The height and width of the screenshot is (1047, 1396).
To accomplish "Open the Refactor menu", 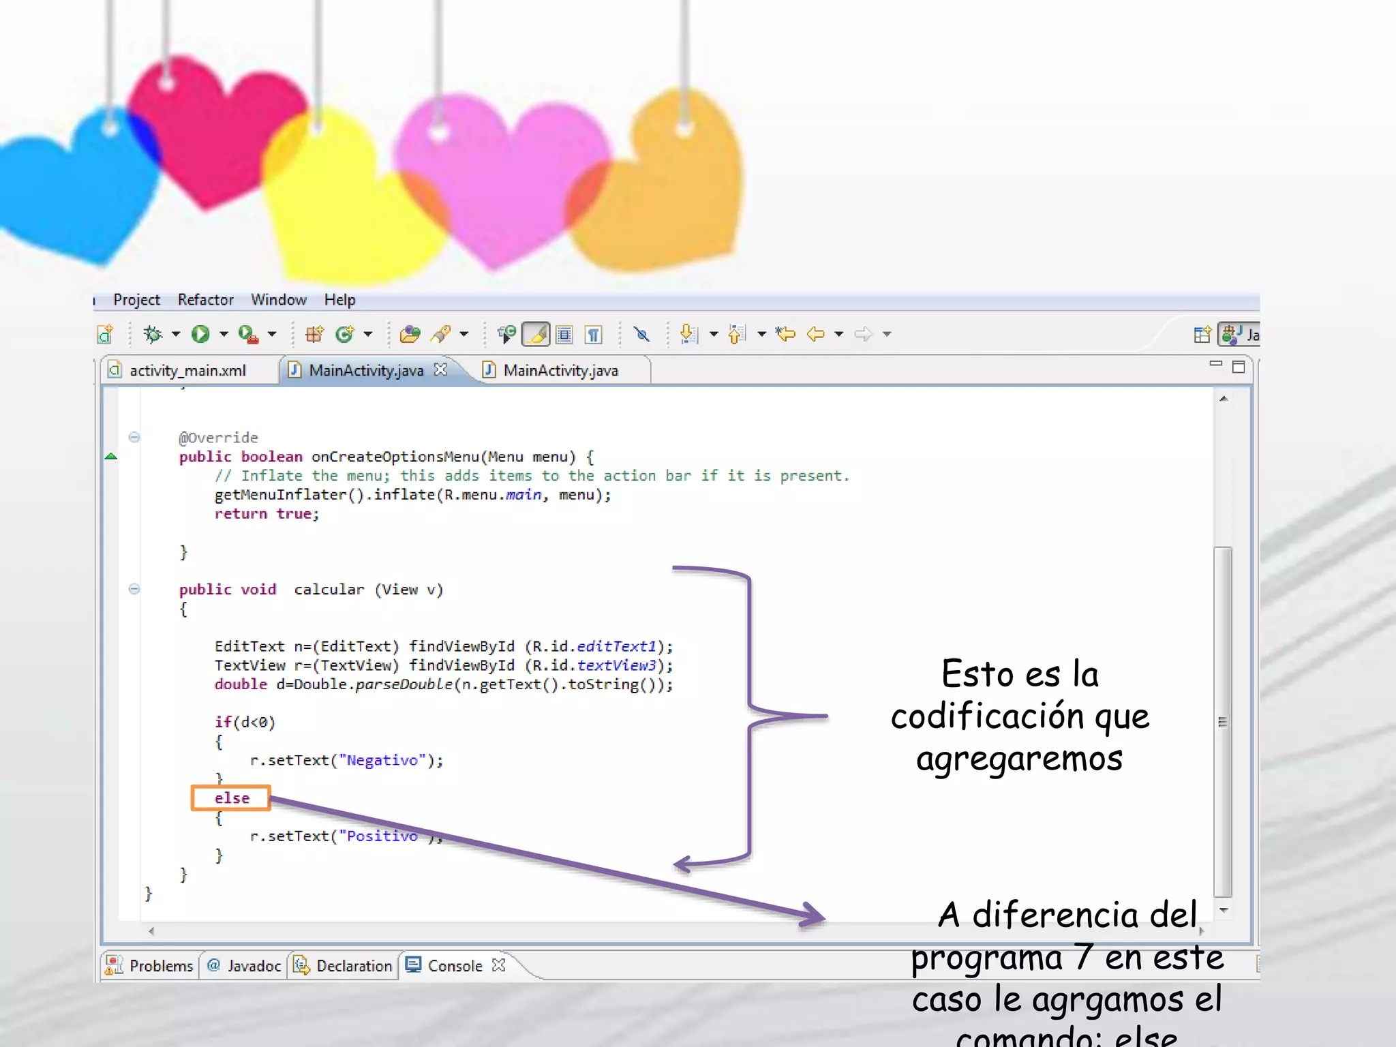I will pos(205,300).
